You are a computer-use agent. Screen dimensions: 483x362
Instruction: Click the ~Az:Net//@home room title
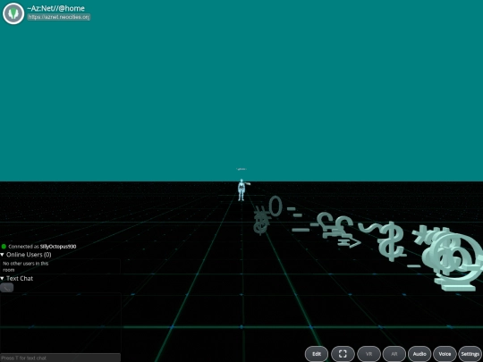coord(55,8)
